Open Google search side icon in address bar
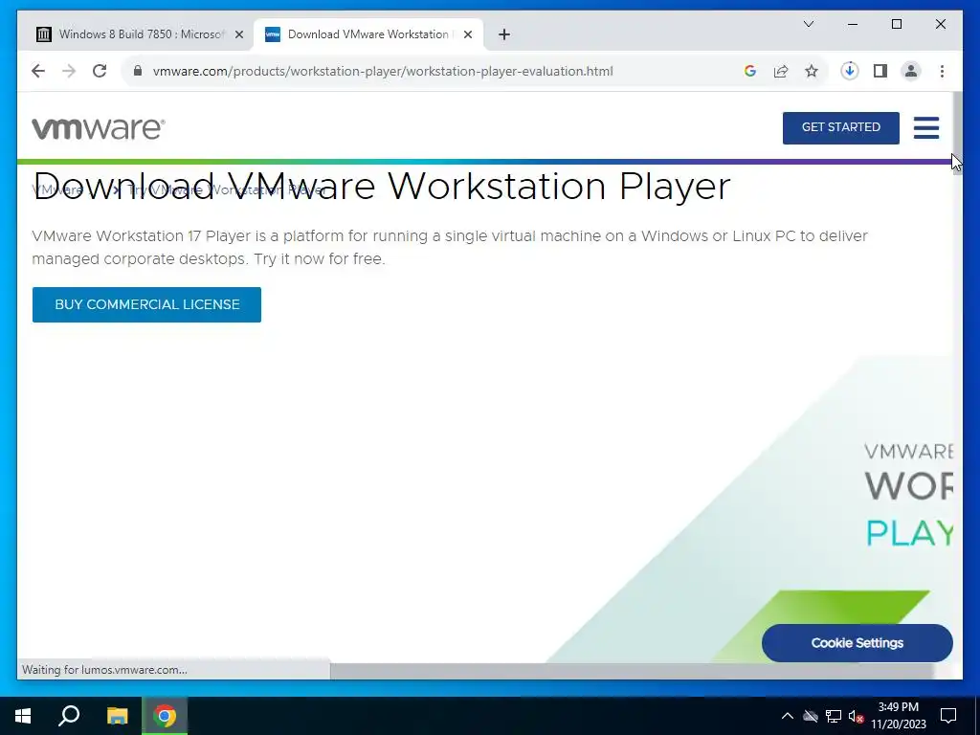This screenshot has width=980, height=735. [750, 71]
